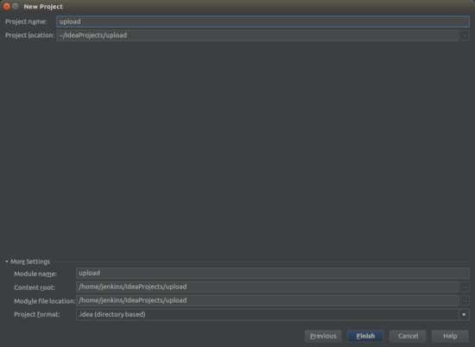475x347 pixels.
Task: Click the Project format label
Action: (x=37, y=314)
